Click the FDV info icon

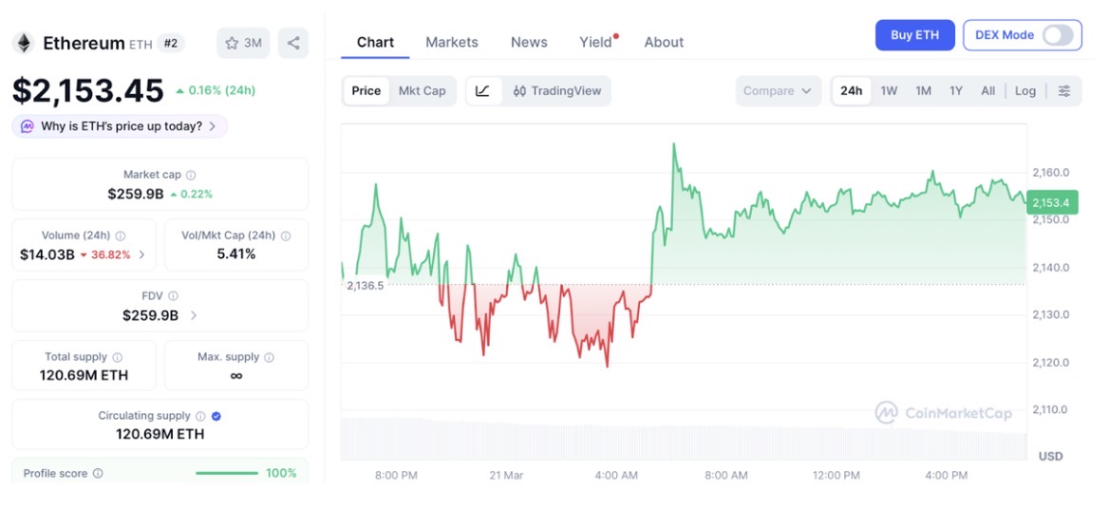pos(173,296)
